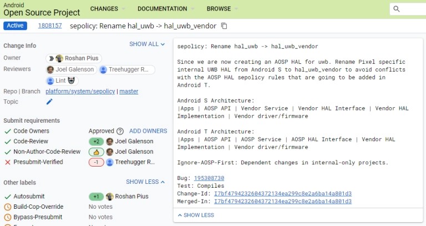Viewport: 426px width, 226px height.
Task: Click the Presubmit-Verified red X icon
Action: coord(8,162)
